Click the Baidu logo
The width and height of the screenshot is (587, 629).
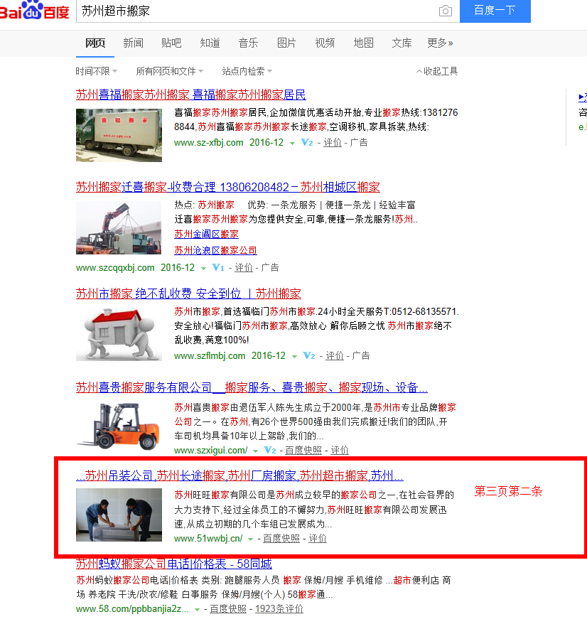pos(35,11)
